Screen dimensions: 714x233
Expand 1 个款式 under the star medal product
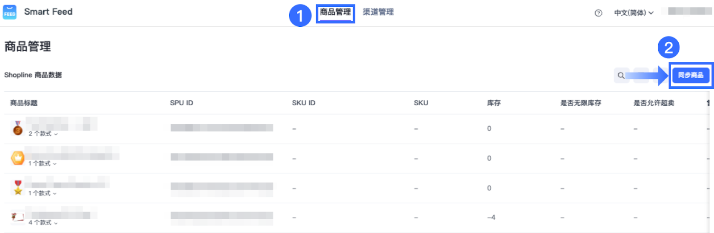[42, 193]
